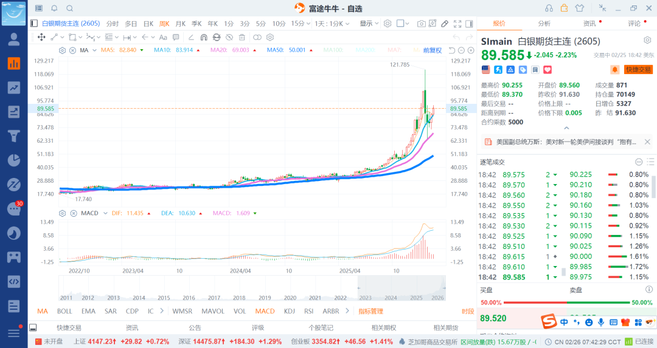Image resolution: width=657 pixels, height=348 pixels.
Task: Remove the MACD indicator with its X icon
Action: coord(74,213)
